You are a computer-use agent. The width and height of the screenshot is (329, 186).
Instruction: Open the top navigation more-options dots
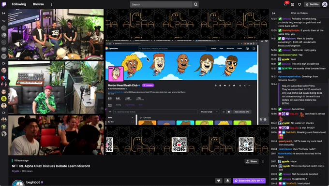(52, 4)
